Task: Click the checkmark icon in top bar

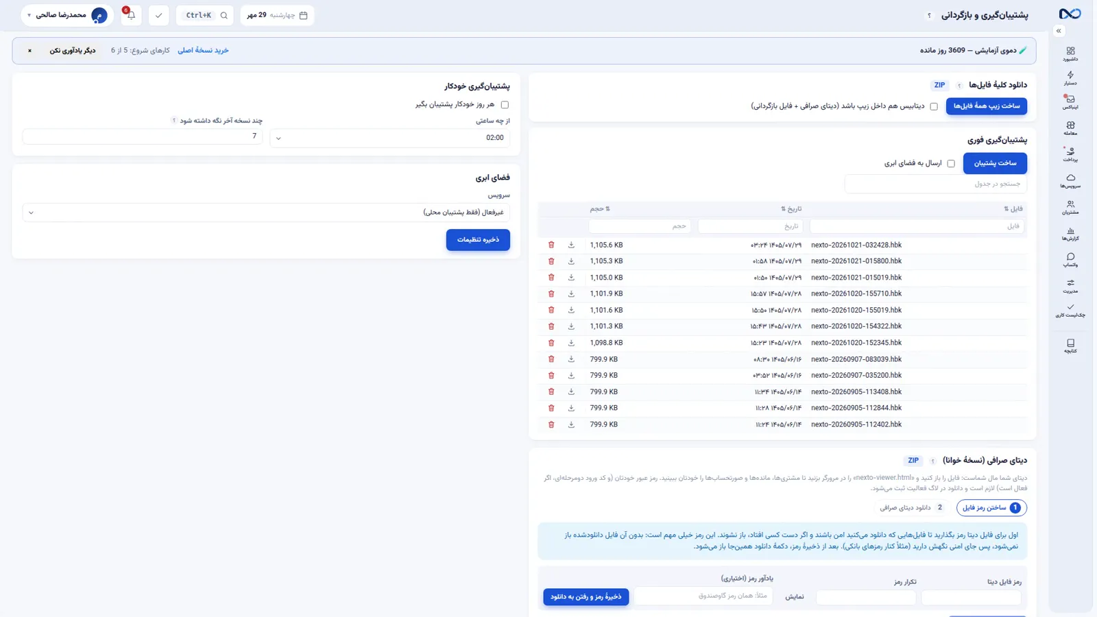Action: tap(158, 15)
